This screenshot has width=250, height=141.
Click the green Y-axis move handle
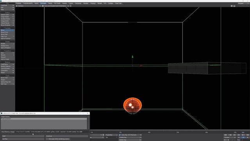[132, 56]
